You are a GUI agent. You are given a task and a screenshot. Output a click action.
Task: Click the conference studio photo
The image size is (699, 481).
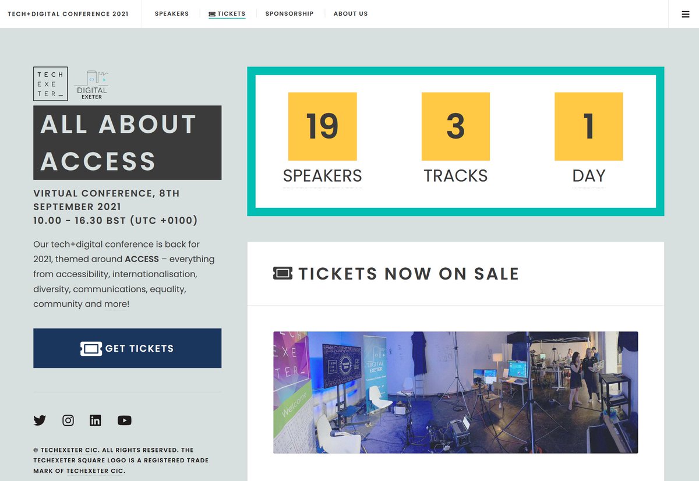(x=455, y=392)
